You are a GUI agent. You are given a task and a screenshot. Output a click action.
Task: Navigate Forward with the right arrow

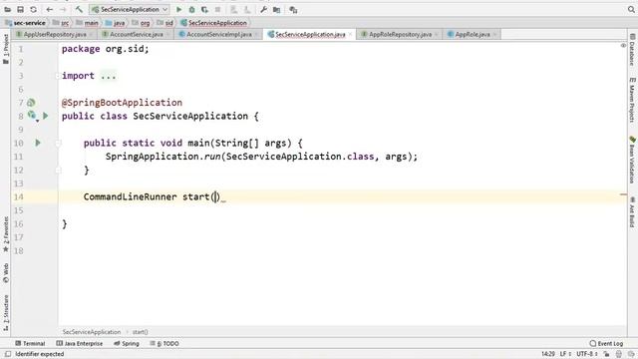click(x=63, y=9)
